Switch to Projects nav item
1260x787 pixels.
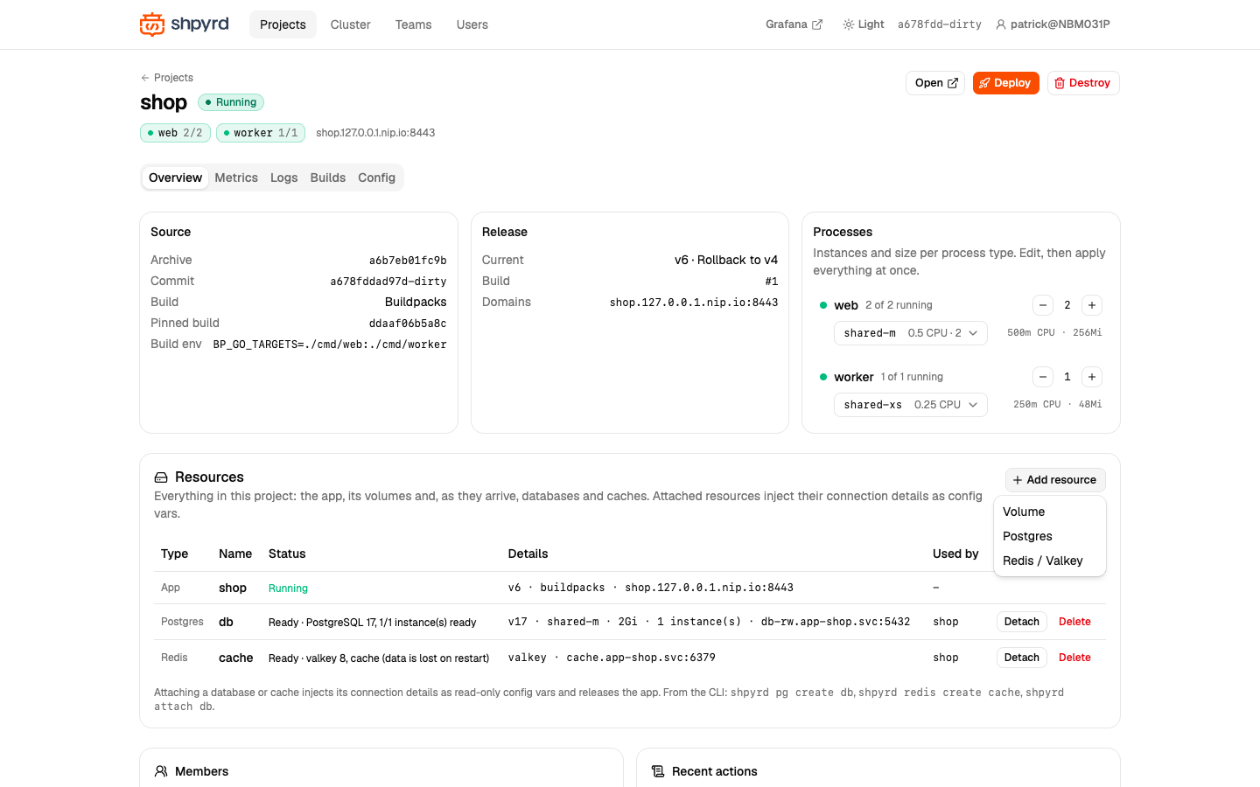pos(283,24)
